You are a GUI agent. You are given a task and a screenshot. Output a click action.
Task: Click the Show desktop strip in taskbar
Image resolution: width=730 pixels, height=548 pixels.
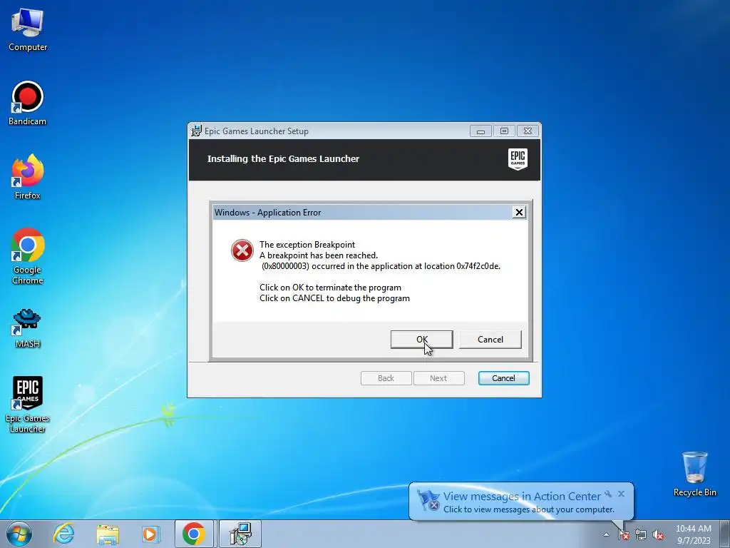click(x=725, y=534)
